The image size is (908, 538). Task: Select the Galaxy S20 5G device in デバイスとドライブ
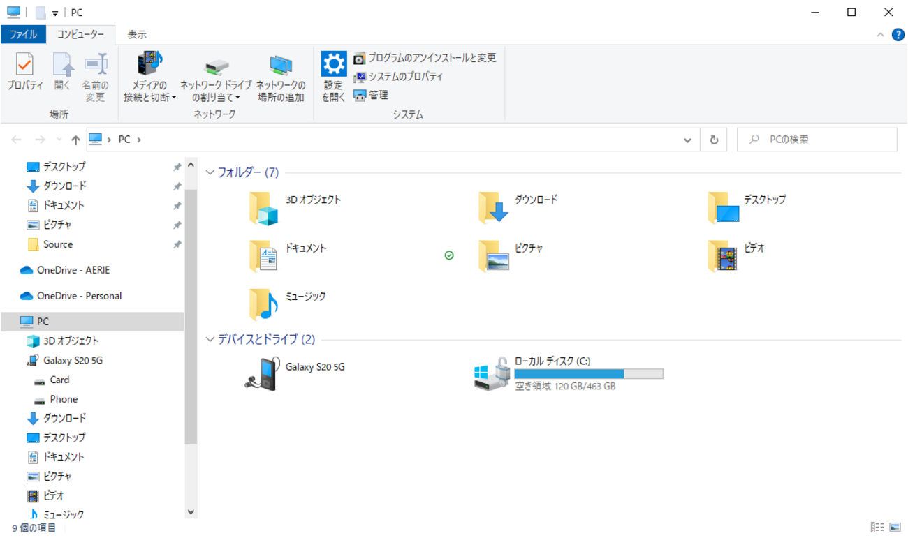click(295, 374)
